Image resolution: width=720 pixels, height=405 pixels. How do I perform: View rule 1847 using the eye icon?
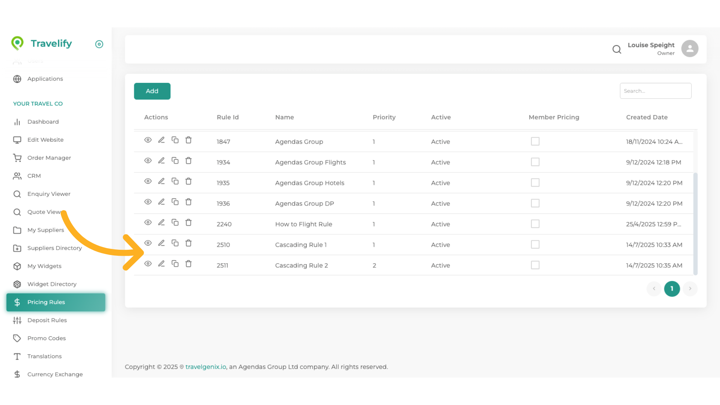(148, 140)
